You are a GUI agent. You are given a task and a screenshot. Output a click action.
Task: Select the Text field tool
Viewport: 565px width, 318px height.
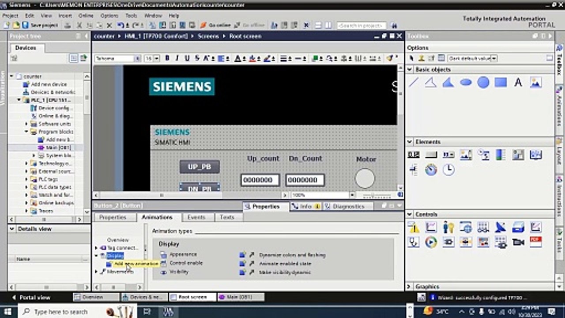[x=518, y=82]
